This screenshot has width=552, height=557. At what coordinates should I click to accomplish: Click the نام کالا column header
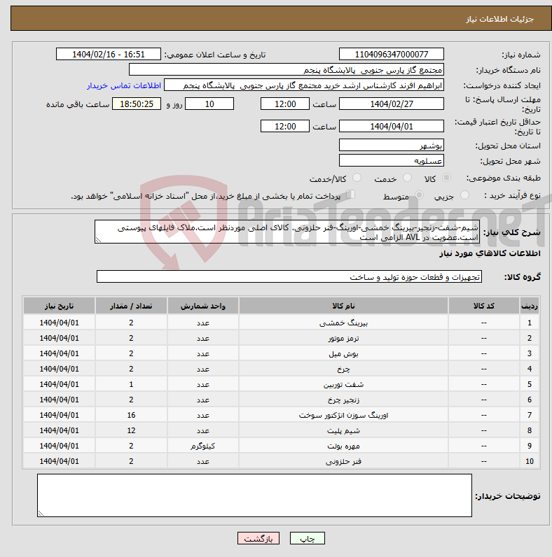tap(343, 306)
